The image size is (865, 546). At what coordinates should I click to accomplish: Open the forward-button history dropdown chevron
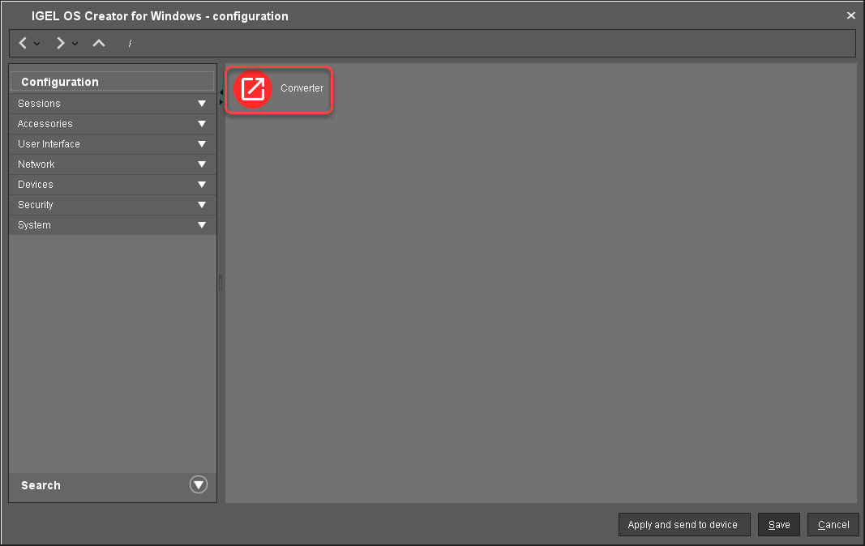coord(75,45)
